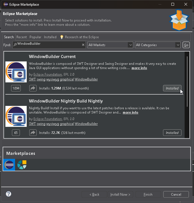Screen dimensions: 194x203
Task: Click WindowBuilder tag under WindowBuilder Current
Action: point(86,79)
